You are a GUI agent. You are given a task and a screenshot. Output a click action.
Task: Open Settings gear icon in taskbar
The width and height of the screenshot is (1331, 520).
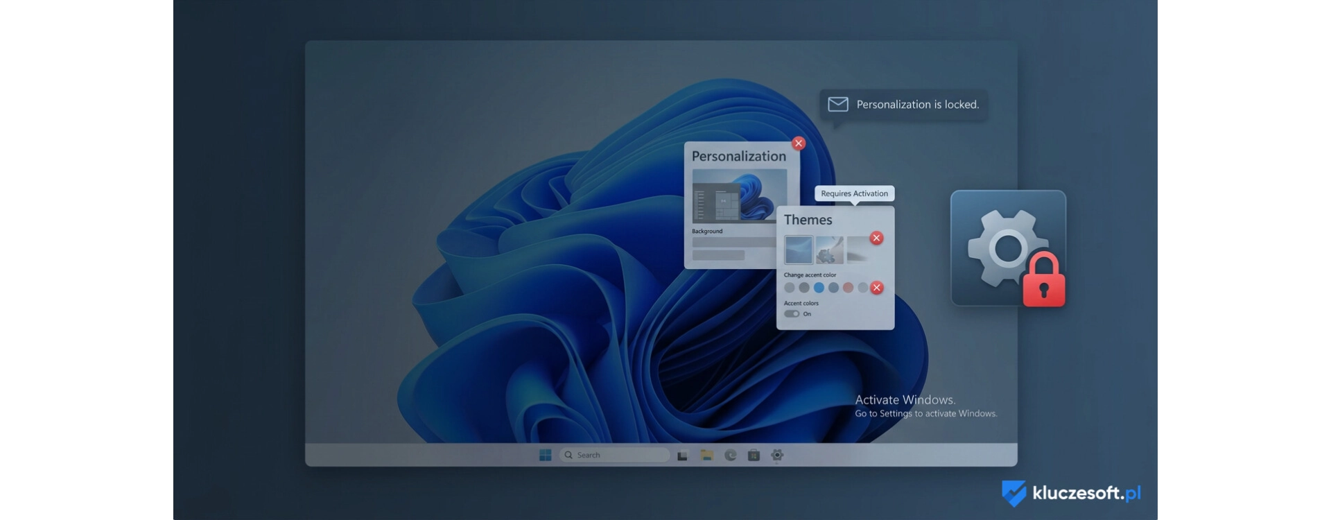pyautogui.click(x=777, y=455)
